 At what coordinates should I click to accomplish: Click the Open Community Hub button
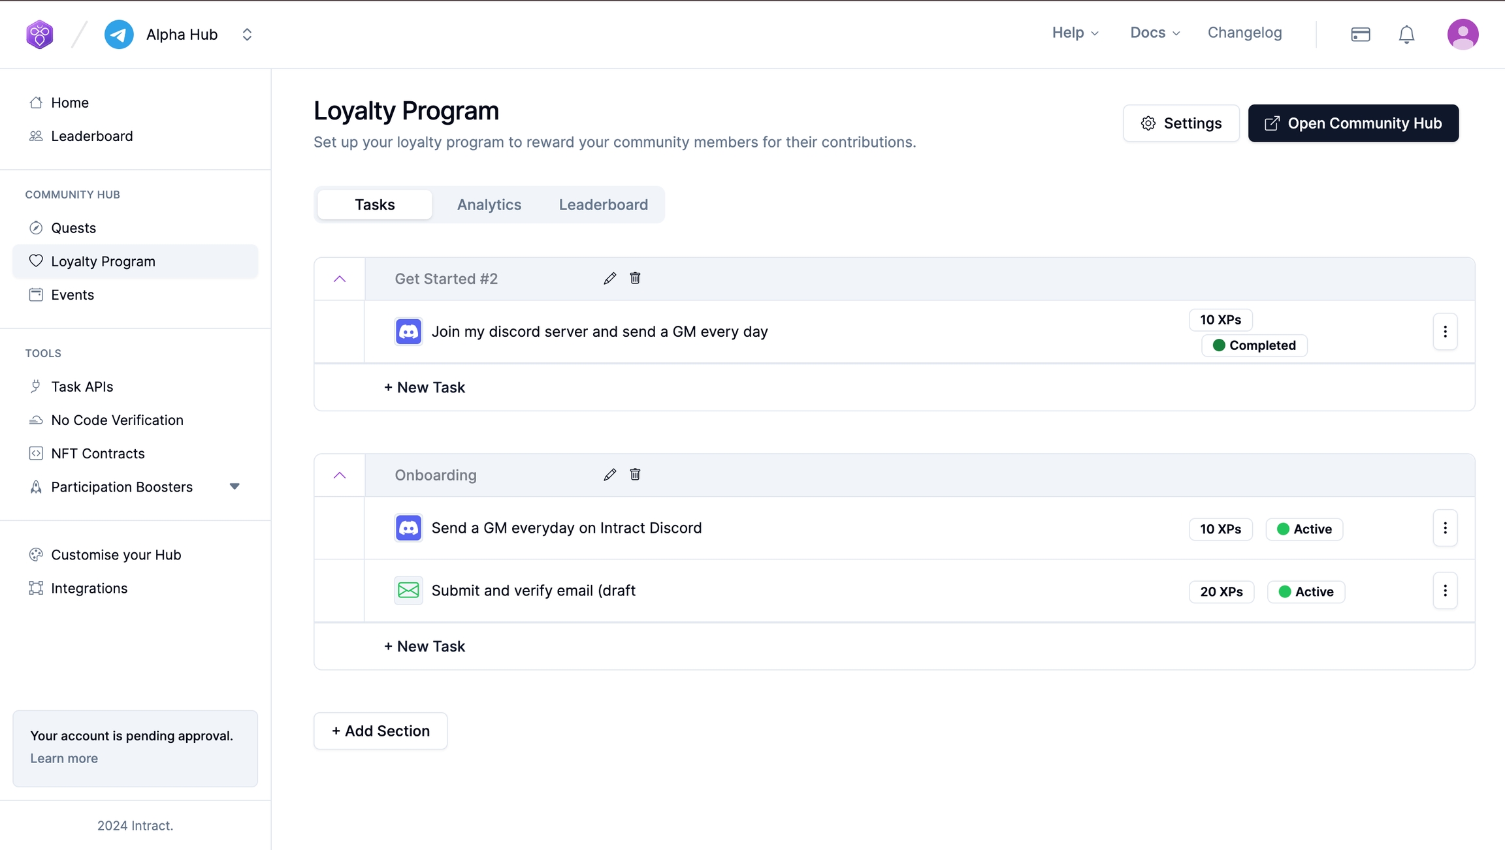click(1353, 123)
